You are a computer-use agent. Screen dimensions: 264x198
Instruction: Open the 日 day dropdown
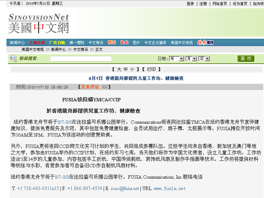coord(204,59)
